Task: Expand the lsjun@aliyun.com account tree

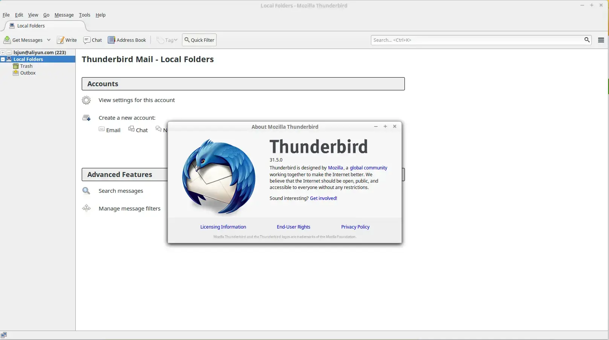Action: (3, 52)
